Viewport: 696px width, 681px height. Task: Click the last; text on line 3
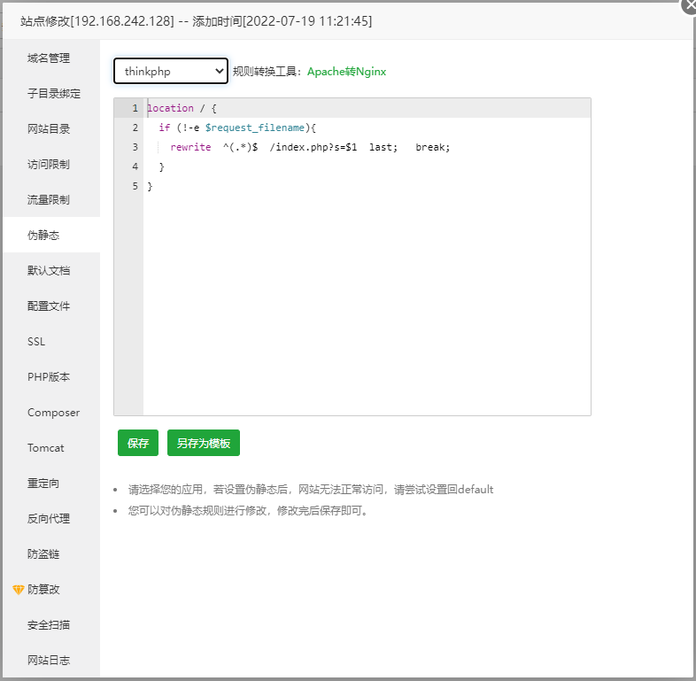(383, 147)
